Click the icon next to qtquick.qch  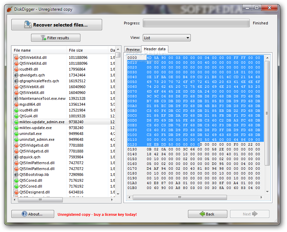coord(16,157)
